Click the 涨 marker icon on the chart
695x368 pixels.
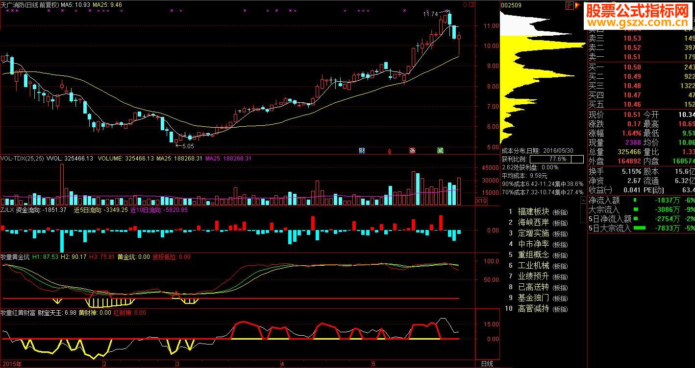click(x=412, y=151)
